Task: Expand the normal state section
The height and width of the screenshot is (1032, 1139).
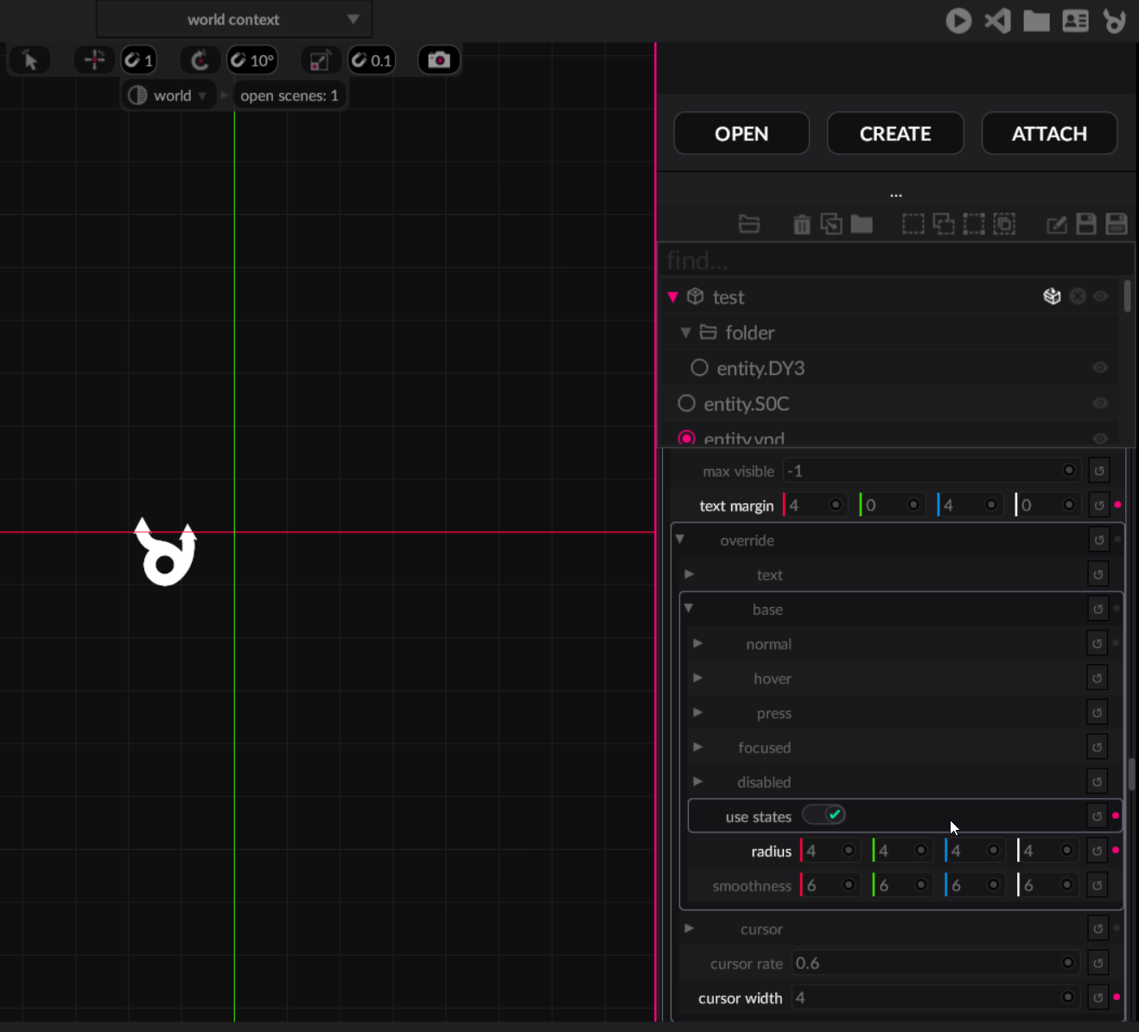Action: point(697,643)
